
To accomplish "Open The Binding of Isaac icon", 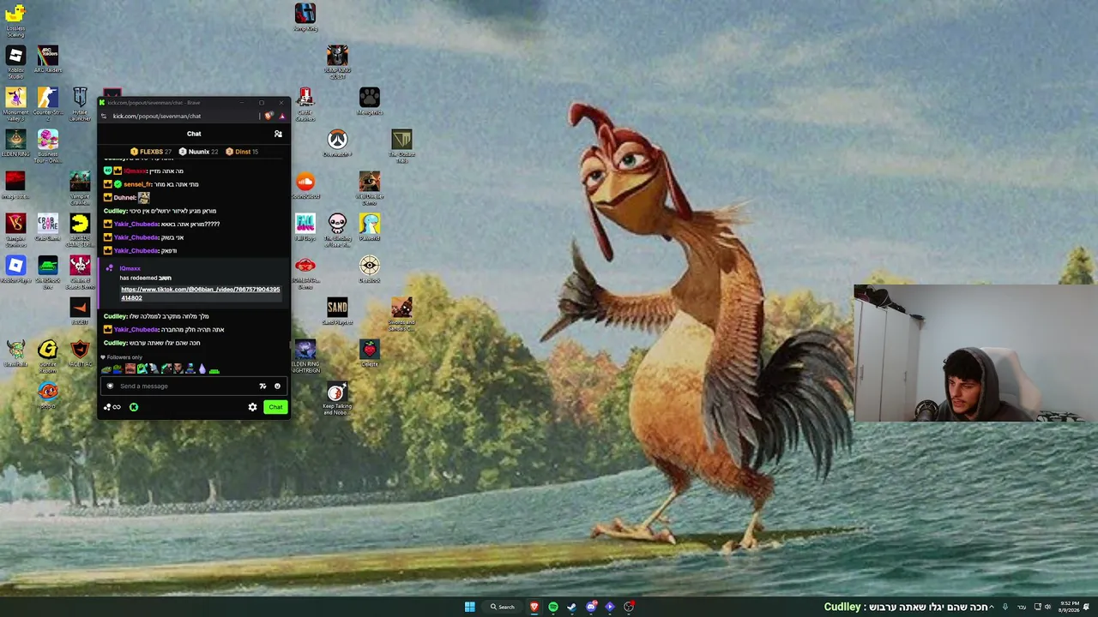I will [x=337, y=230].
